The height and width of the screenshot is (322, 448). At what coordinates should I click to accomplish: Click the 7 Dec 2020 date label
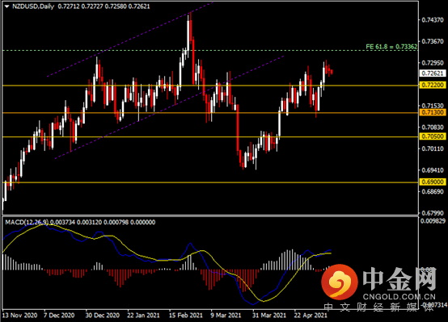point(59,316)
